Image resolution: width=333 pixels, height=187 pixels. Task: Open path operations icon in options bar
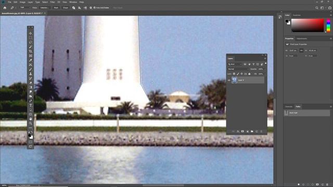74,8
